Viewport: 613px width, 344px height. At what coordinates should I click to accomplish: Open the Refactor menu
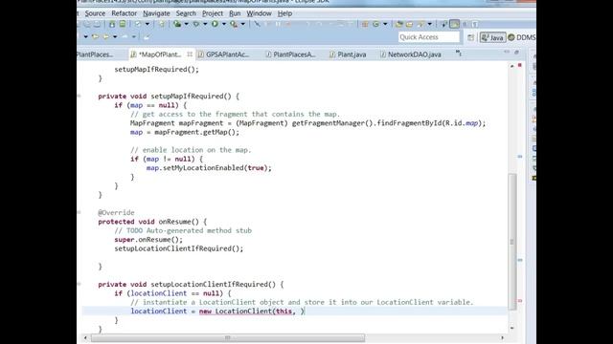124,13
